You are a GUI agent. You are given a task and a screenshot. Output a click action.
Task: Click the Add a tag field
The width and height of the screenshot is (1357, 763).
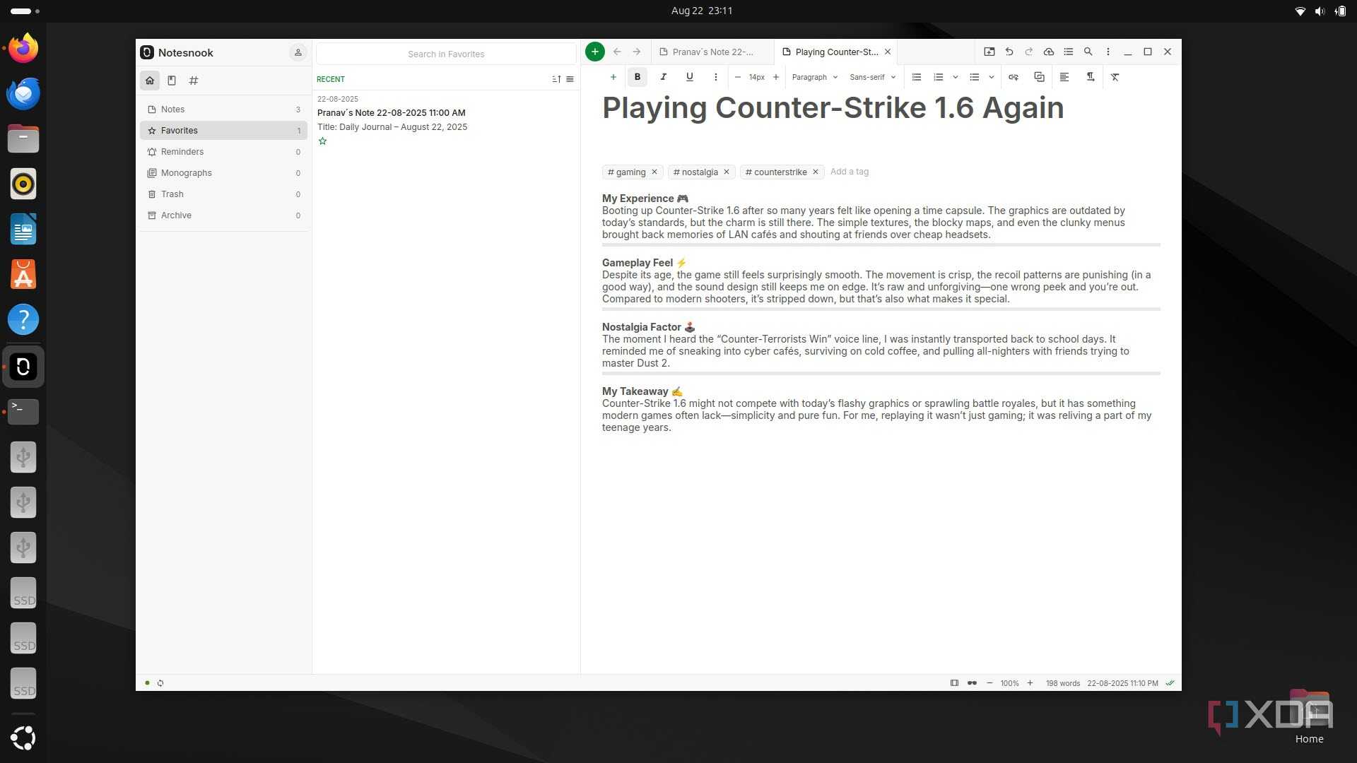tap(850, 172)
